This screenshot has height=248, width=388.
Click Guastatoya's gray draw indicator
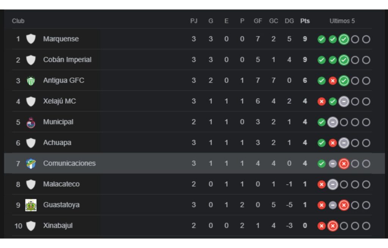point(333,205)
